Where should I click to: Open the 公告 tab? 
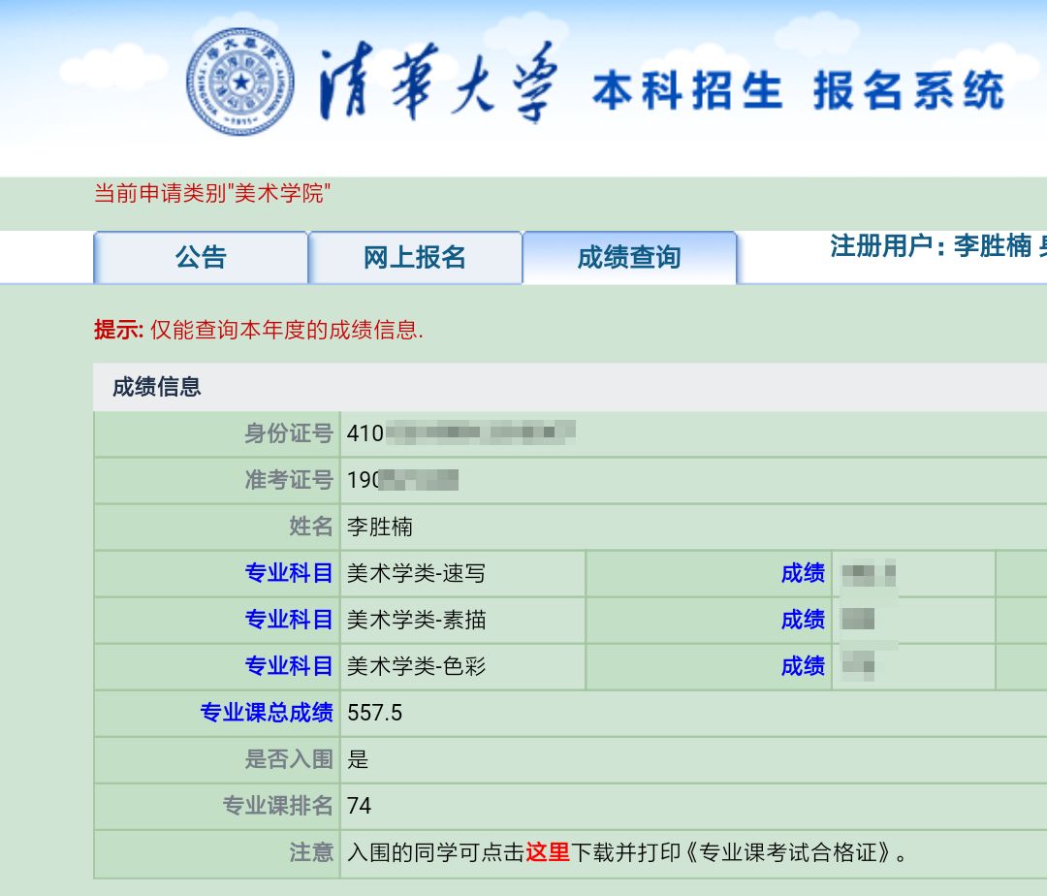coord(201,258)
